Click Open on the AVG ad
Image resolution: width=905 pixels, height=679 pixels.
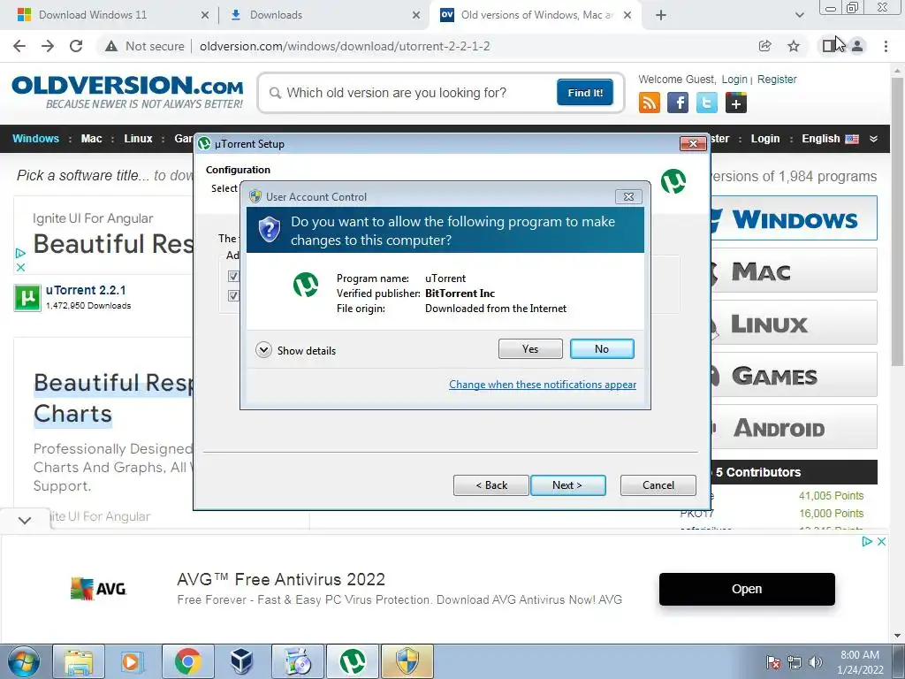coord(747,589)
